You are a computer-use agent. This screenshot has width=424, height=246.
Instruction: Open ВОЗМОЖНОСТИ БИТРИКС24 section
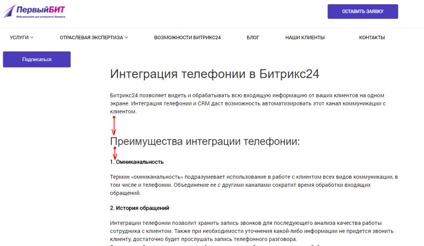(187, 37)
